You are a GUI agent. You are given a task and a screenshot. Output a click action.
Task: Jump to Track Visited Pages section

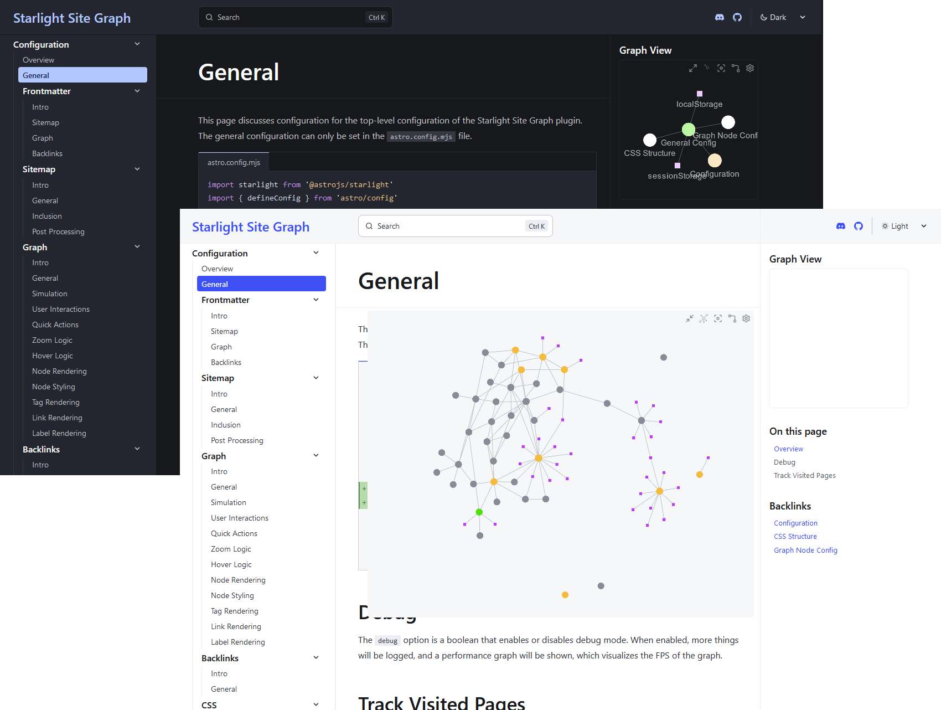805,476
